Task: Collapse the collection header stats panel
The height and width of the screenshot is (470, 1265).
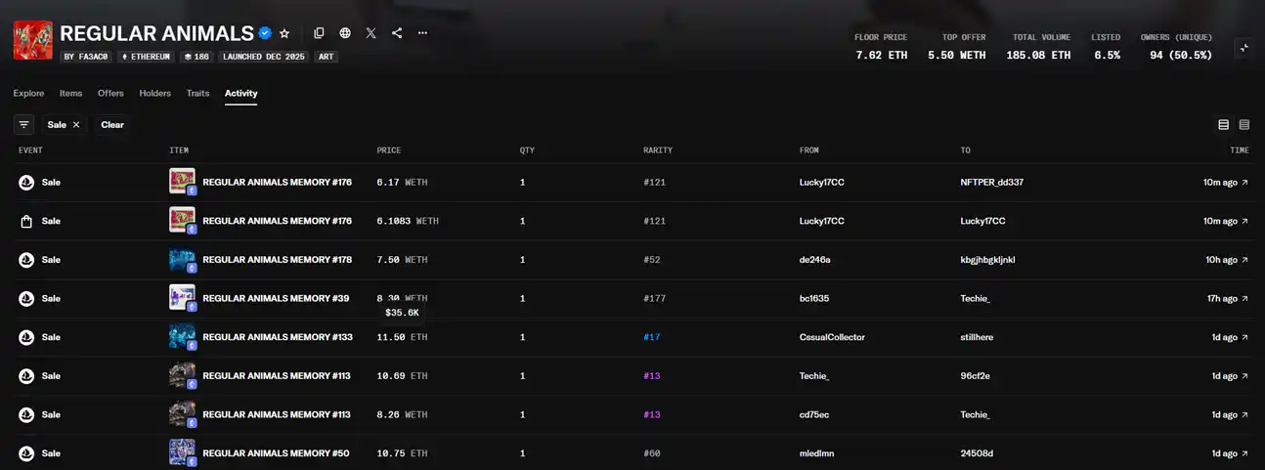Action: [x=1243, y=48]
